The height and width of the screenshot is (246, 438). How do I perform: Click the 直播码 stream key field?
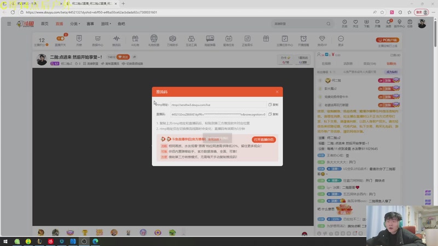(218, 114)
